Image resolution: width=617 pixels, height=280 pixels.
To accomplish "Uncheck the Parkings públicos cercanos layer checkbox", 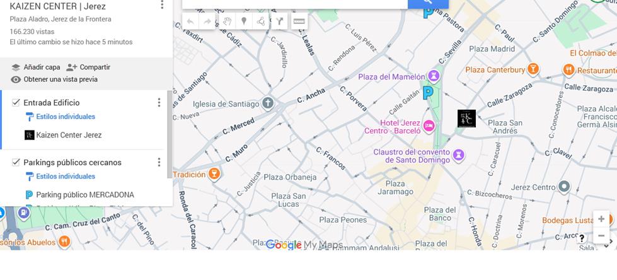I will point(16,162).
